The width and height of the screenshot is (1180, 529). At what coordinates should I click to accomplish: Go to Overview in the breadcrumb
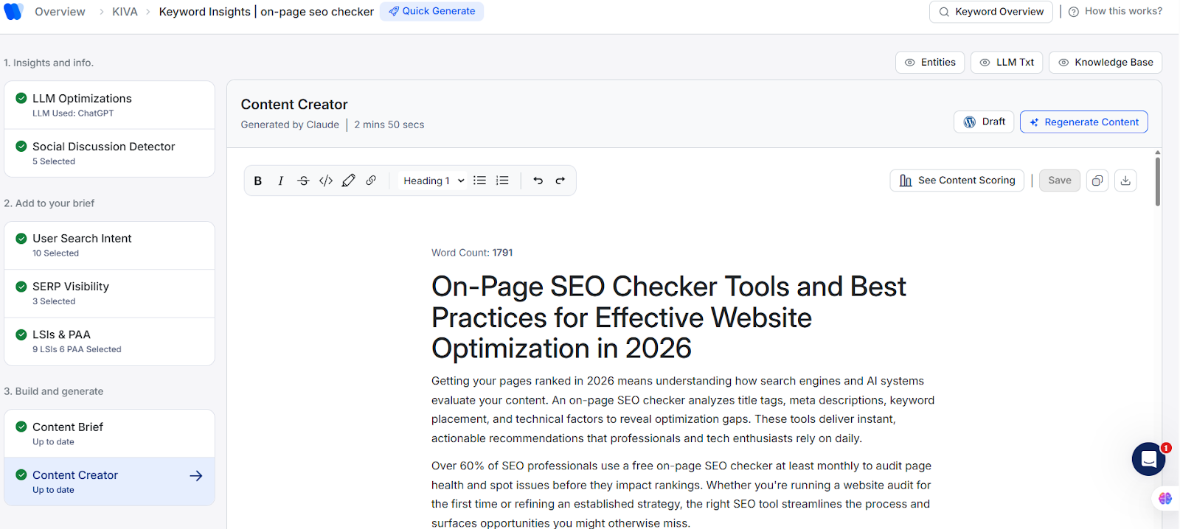click(60, 12)
